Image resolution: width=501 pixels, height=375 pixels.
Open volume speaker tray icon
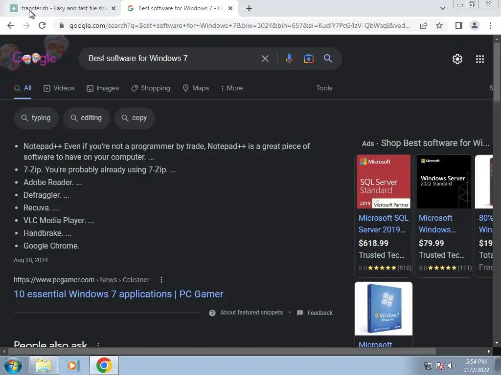coord(452,366)
